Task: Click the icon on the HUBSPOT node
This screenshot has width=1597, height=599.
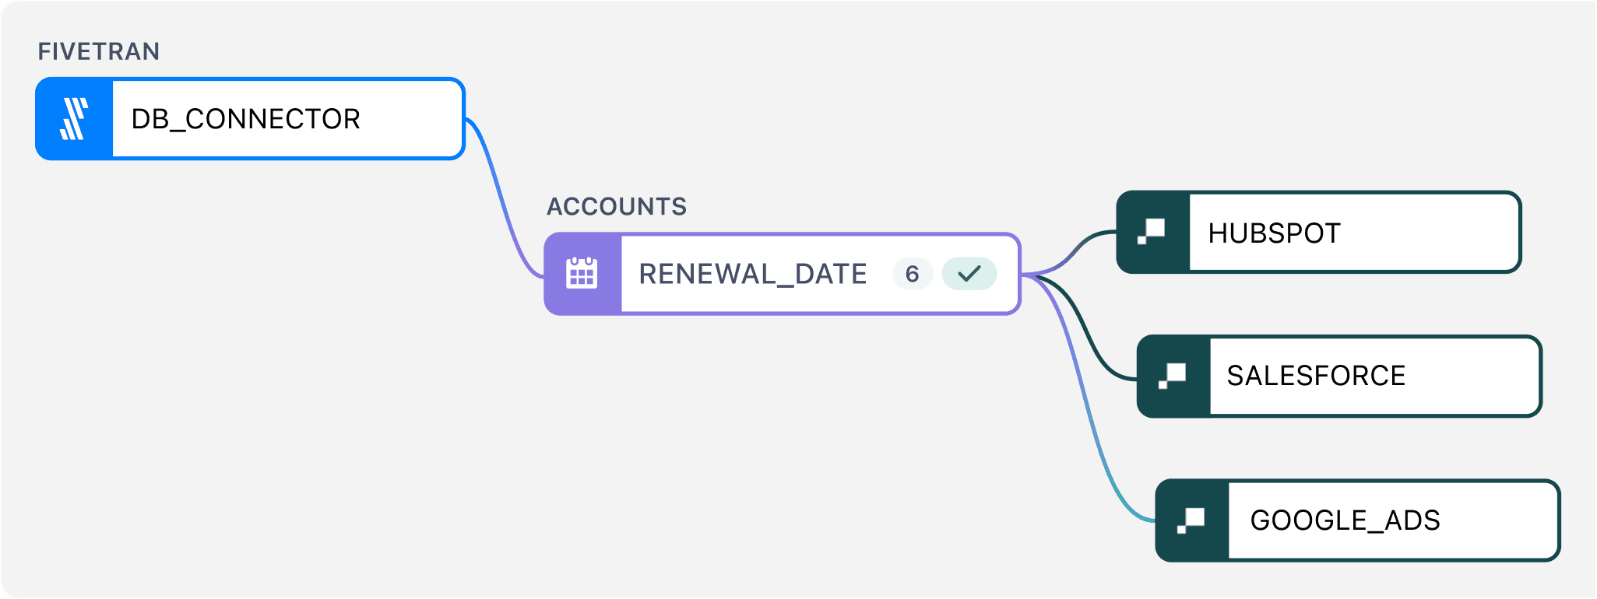Action: [x=1152, y=232]
